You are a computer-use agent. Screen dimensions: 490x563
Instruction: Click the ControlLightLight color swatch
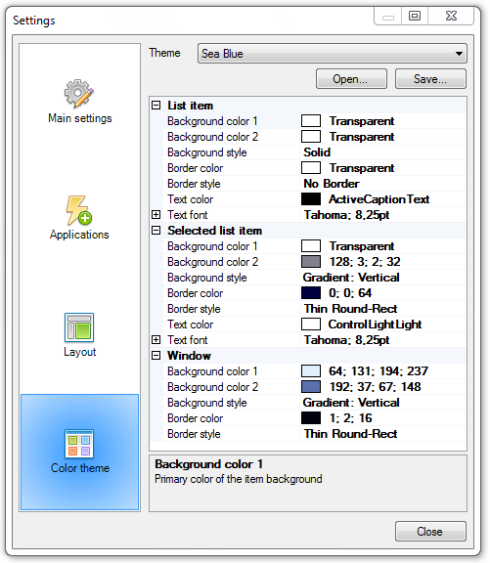[311, 325]
